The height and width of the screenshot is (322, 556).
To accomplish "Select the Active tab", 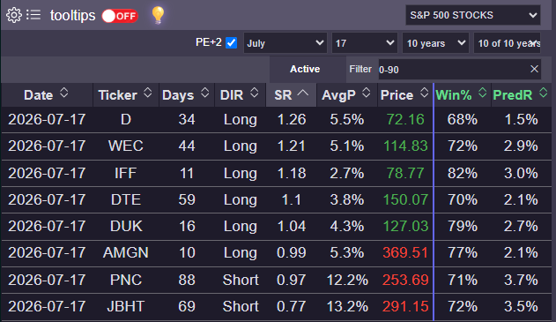I will [x=305, y=69].
